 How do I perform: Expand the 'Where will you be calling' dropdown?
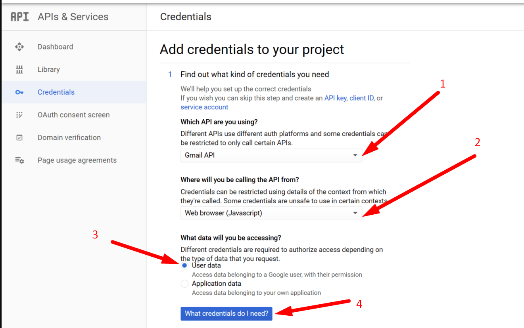click(271, 213)
